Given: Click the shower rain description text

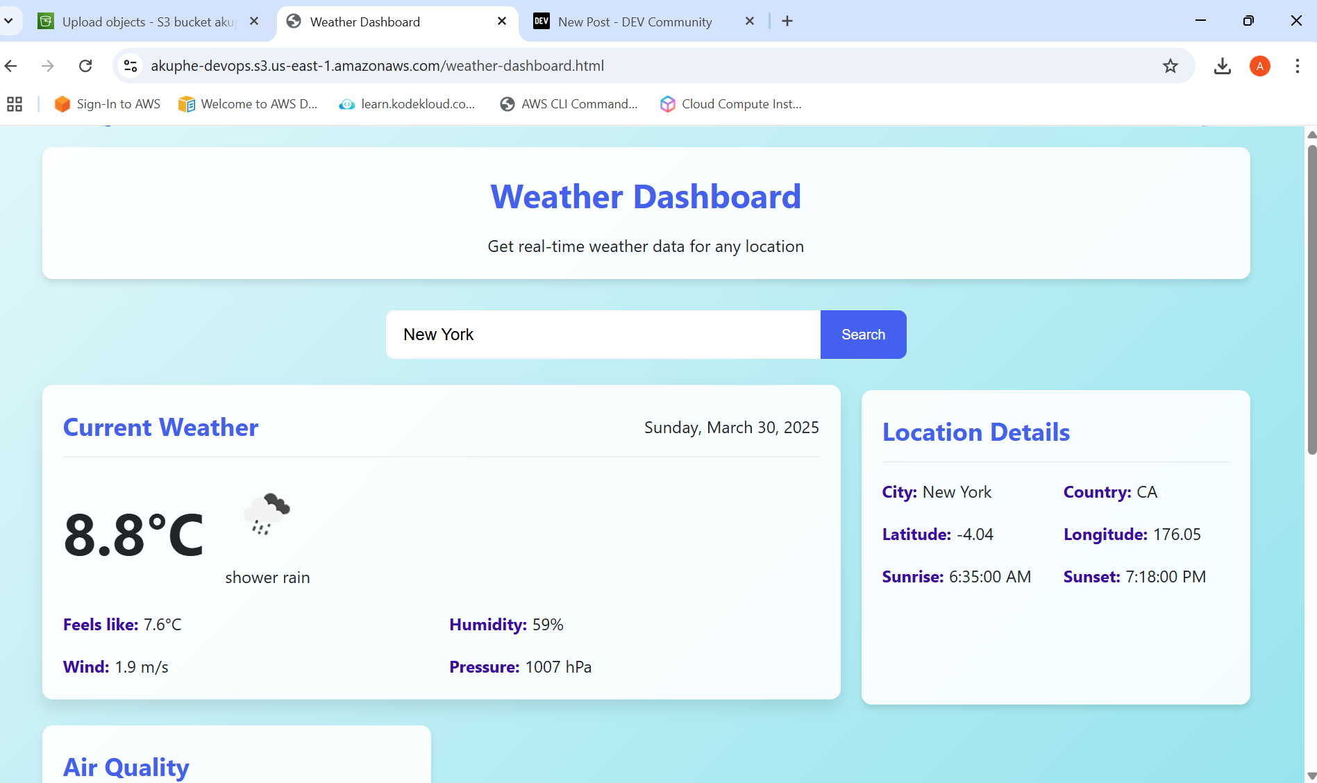Looking at the screenshot, I should coord(267,578).
